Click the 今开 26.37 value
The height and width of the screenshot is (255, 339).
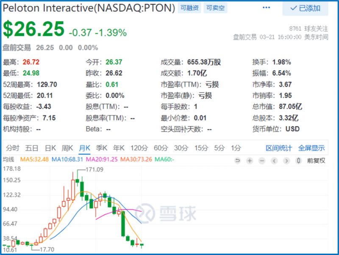pos(114,62)
